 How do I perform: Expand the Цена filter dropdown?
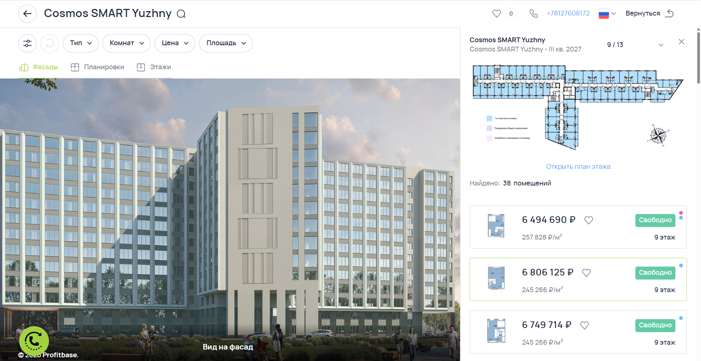click(x=175, y=43)
